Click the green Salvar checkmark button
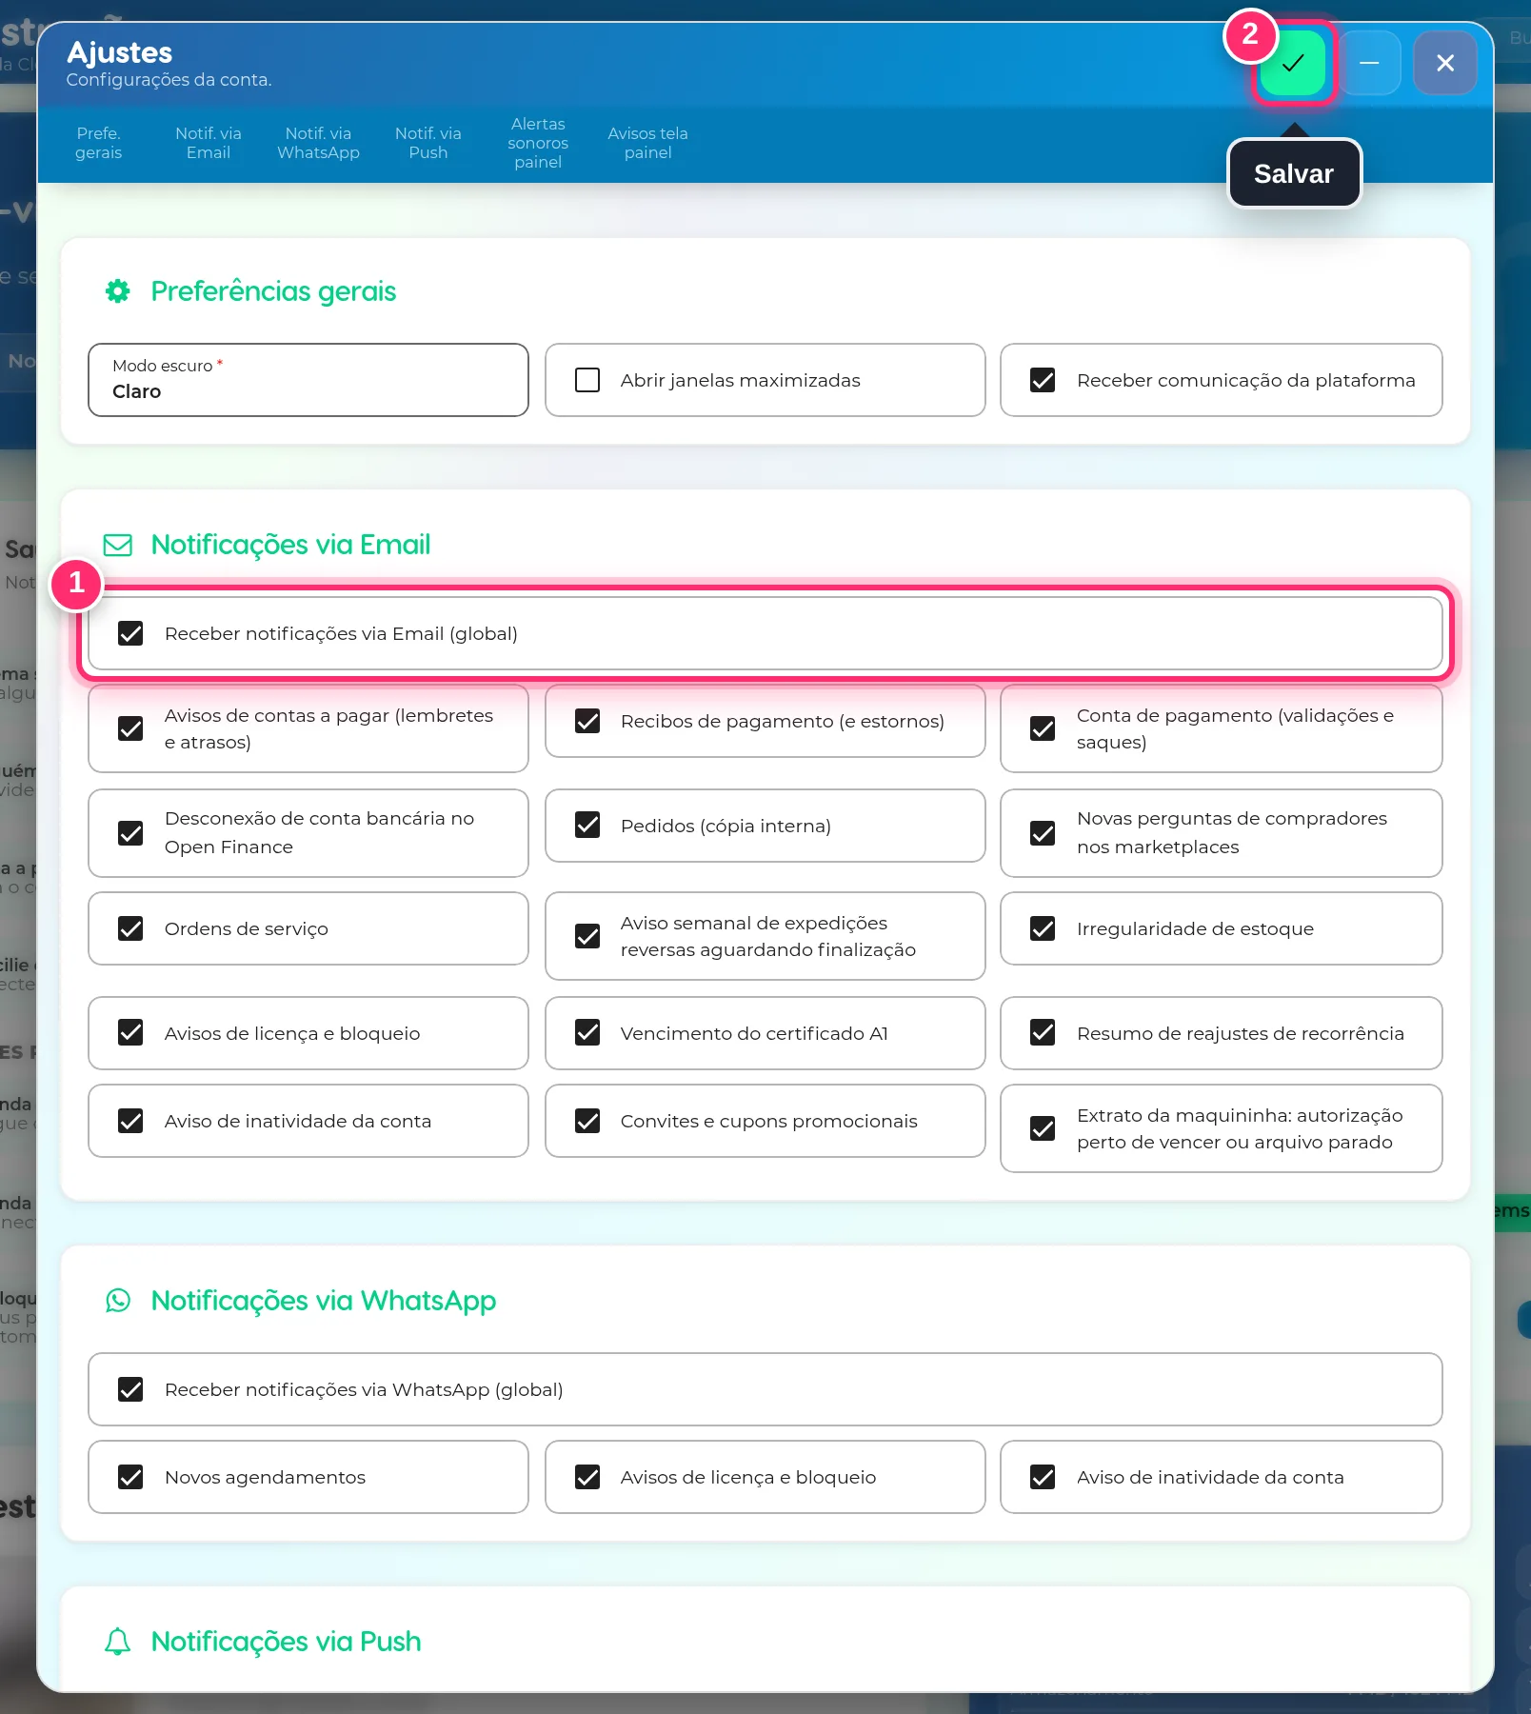Image resolution: width=1531 pixels, height=1714 pixels. click(1293, 63)
